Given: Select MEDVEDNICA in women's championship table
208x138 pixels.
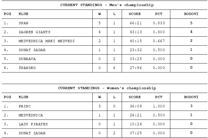Looking at the screenshot, I should coord(31,115).
